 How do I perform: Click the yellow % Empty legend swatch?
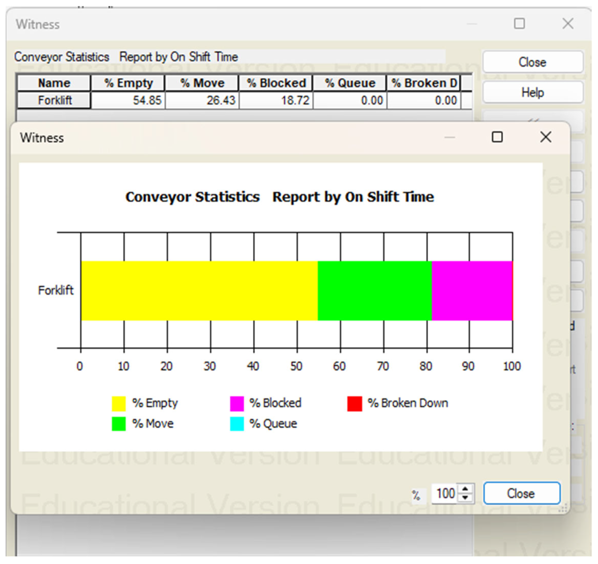(119, 404)
